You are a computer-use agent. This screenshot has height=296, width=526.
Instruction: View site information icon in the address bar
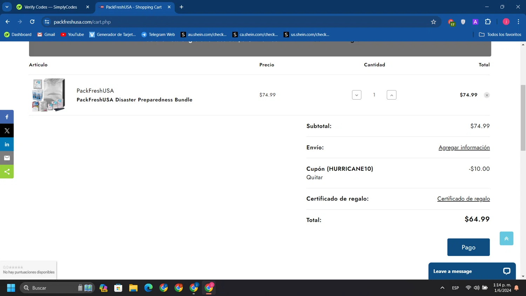click(x=47, y=22)
